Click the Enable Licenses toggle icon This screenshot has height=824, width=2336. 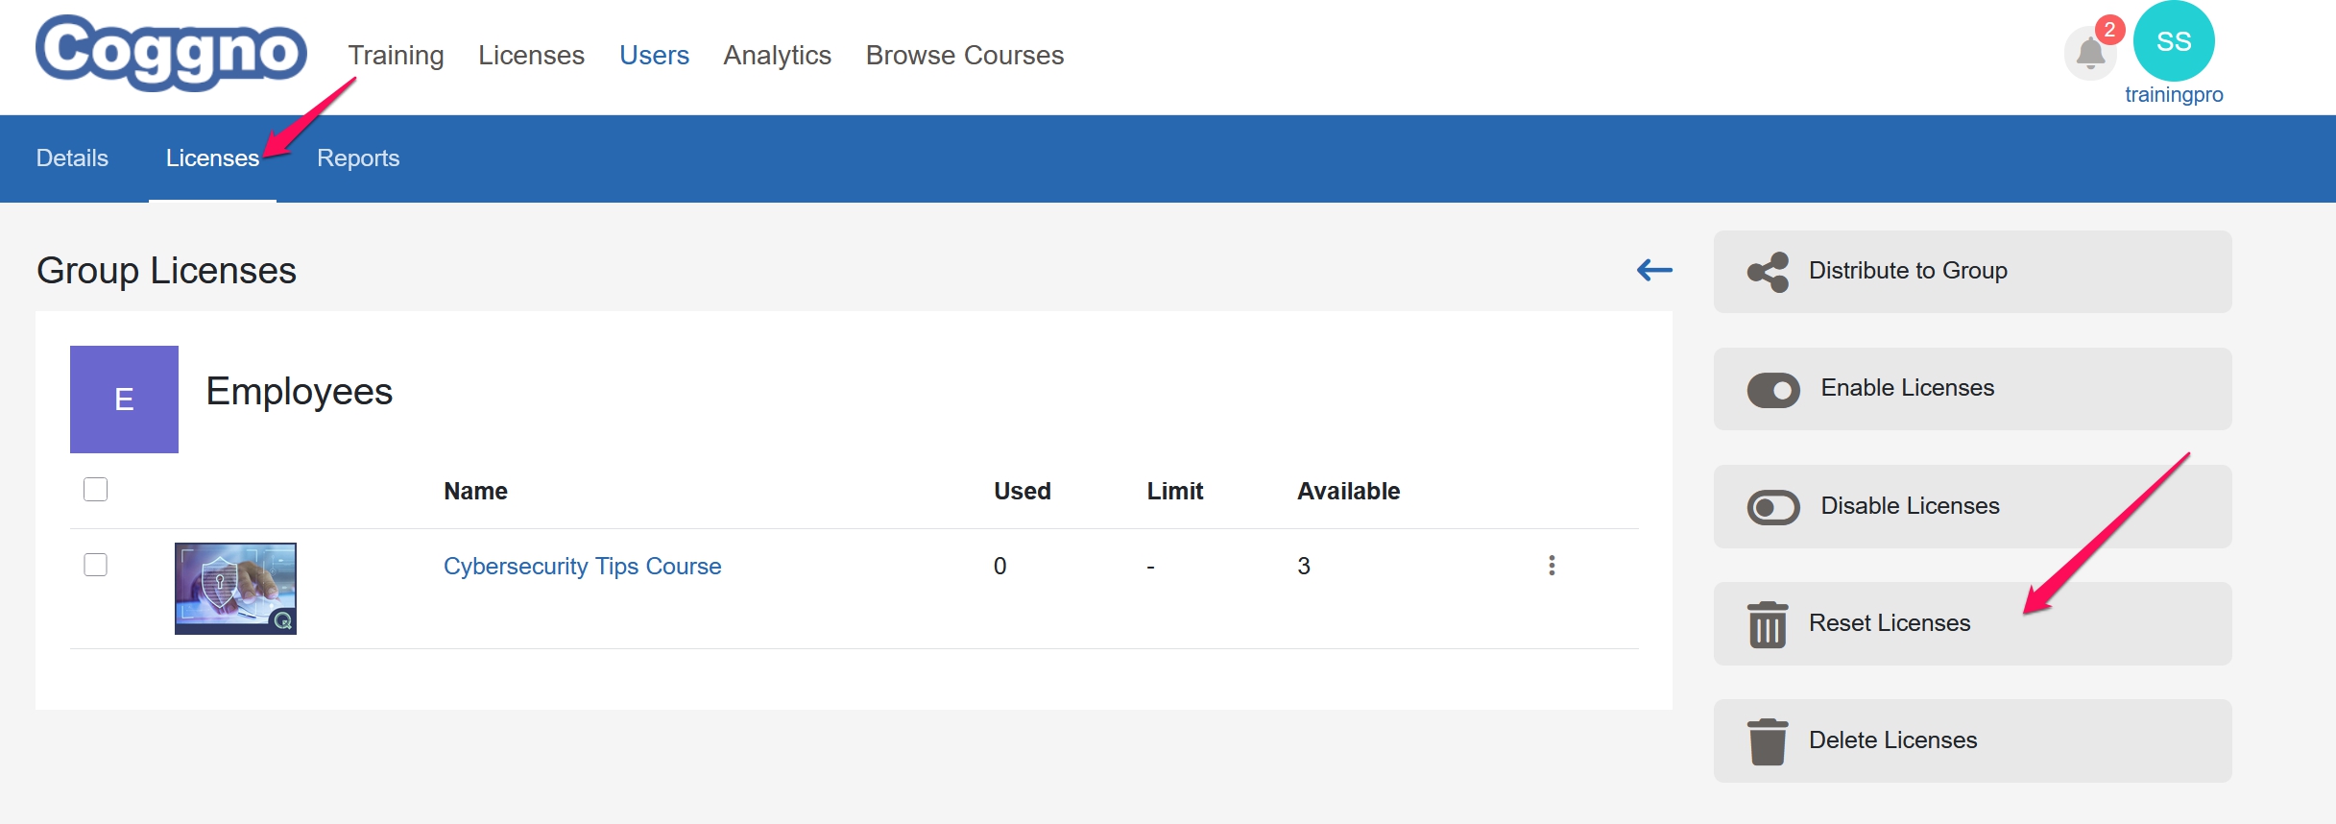[1773, 390]
